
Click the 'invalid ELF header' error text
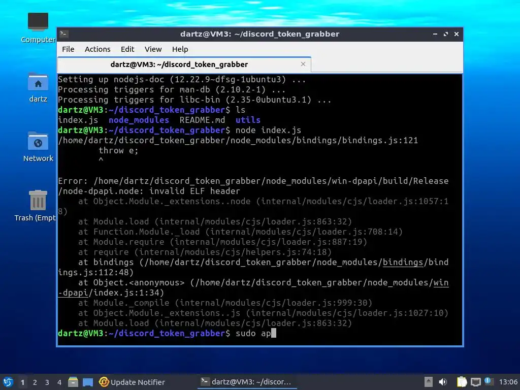point(194,191)
